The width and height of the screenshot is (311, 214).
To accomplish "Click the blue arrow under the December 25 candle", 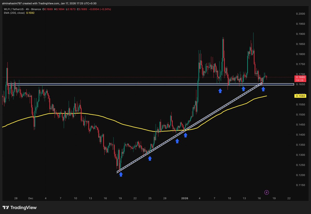I will click(x=150, y=159).
